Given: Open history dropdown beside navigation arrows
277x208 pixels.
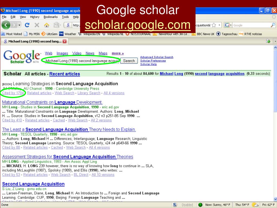Looking at the screenshot, I should click(19, 25).
